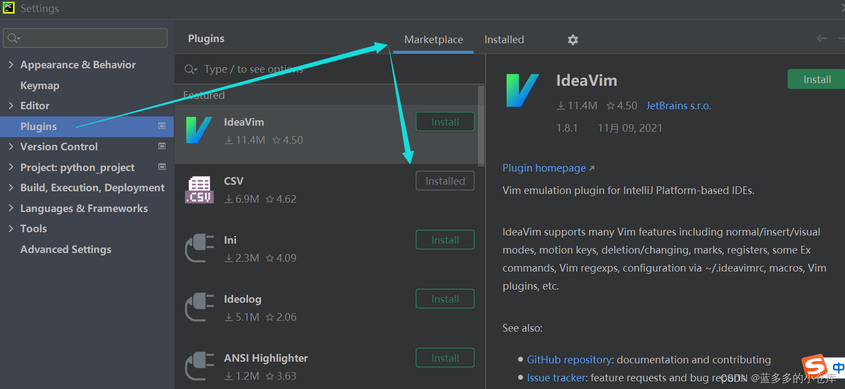Click the large IdeaVim logo in details
Image resolution: width=845 pixels, height=389 pixels.
[522, 90]
